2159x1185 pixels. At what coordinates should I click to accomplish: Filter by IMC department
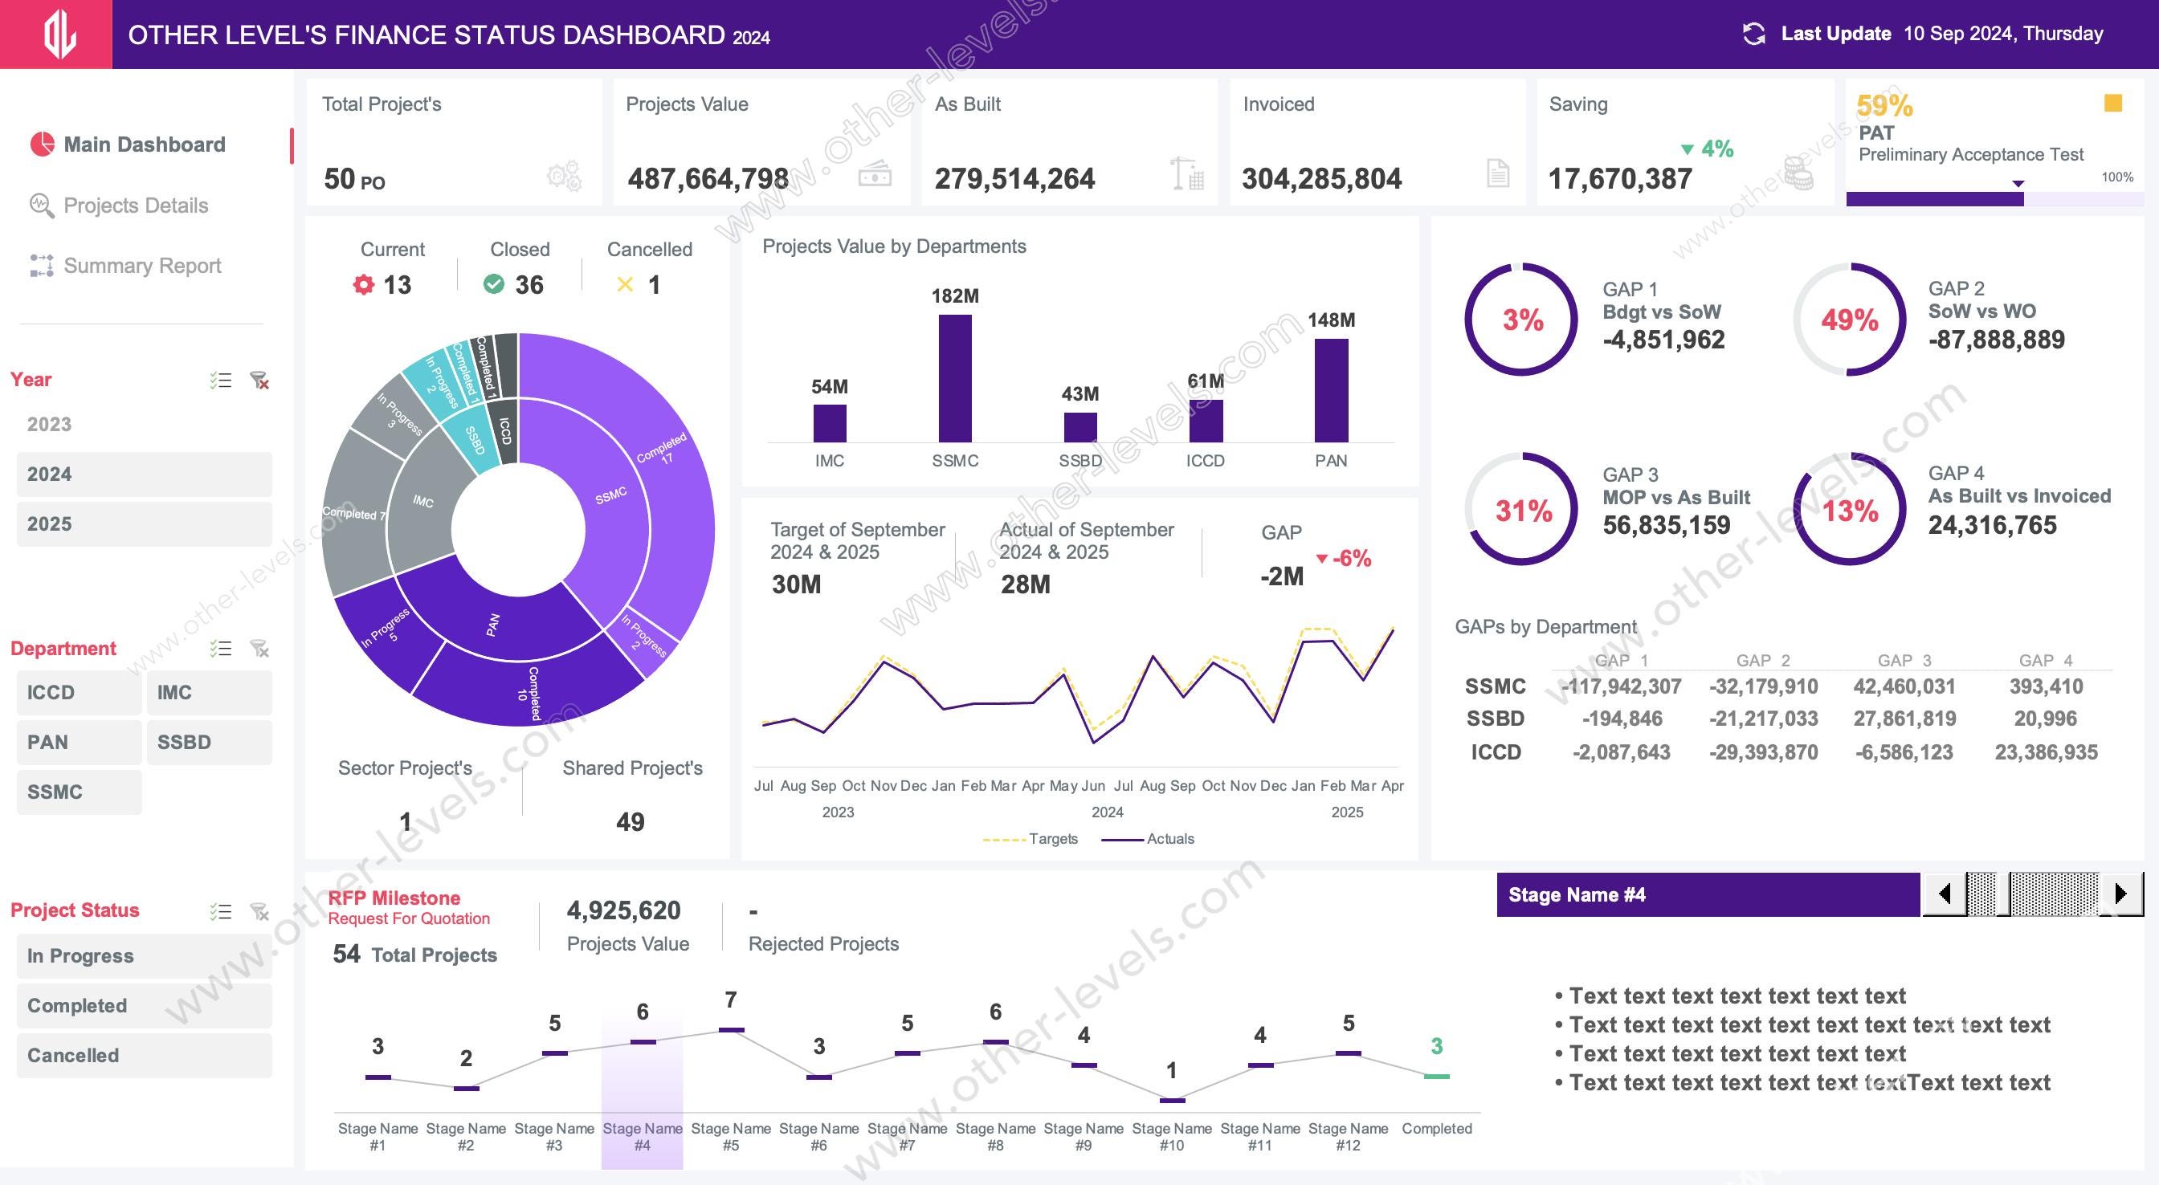[210, 692]
